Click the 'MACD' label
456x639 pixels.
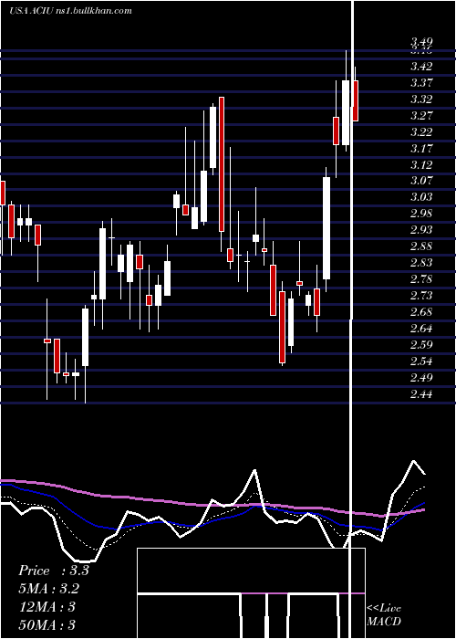384,622
